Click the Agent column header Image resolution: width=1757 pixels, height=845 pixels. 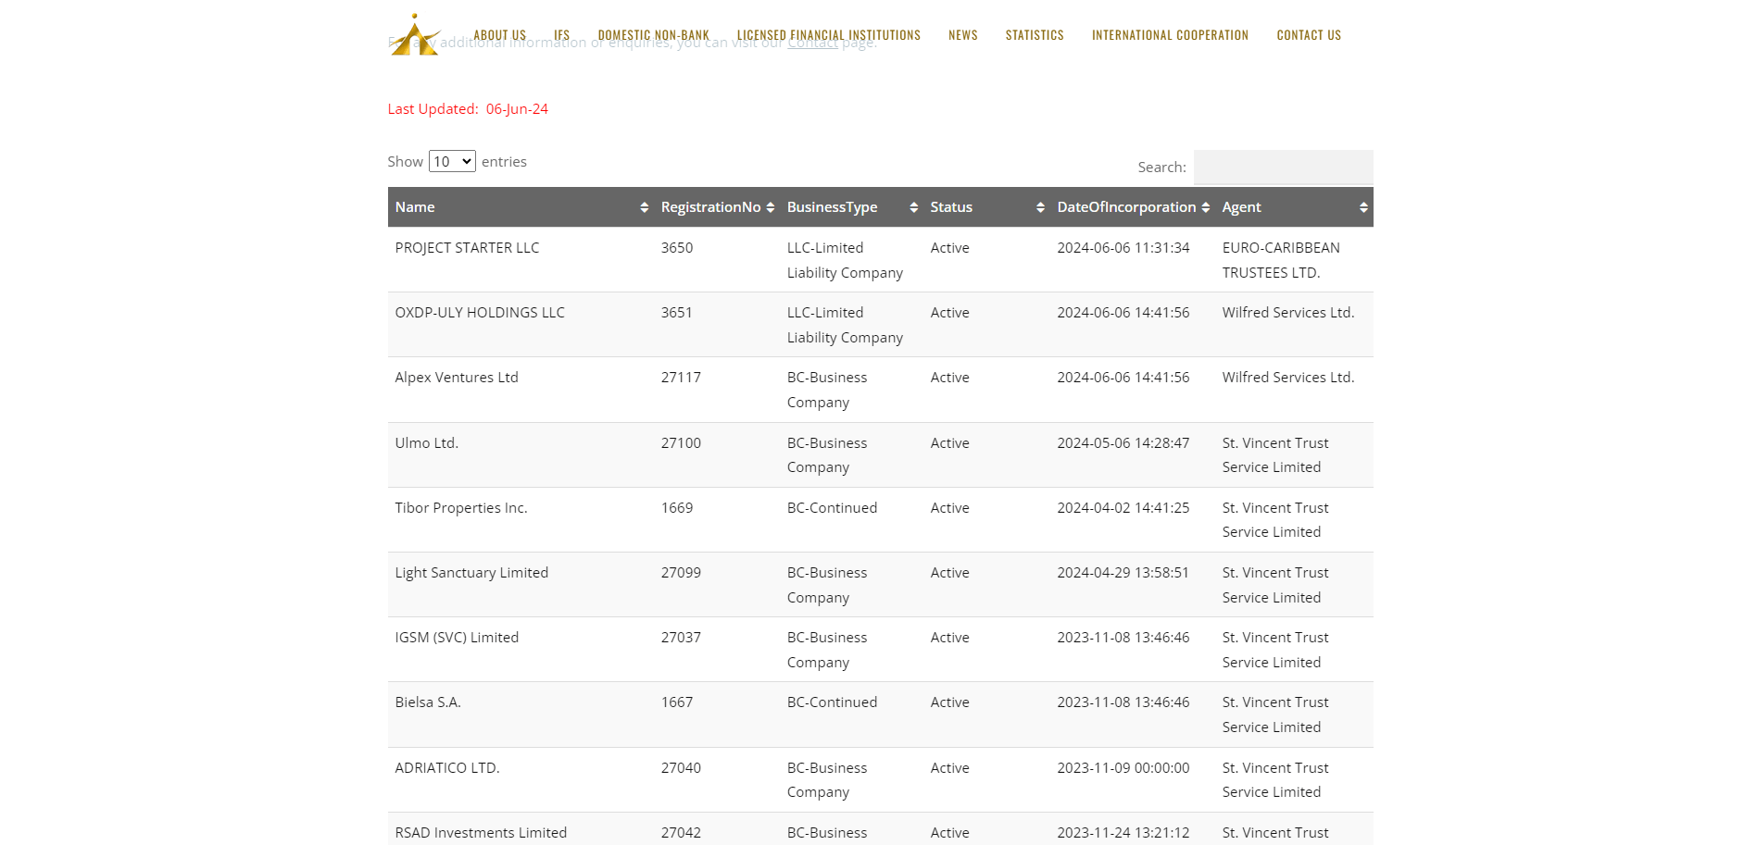click(1294, 207)
